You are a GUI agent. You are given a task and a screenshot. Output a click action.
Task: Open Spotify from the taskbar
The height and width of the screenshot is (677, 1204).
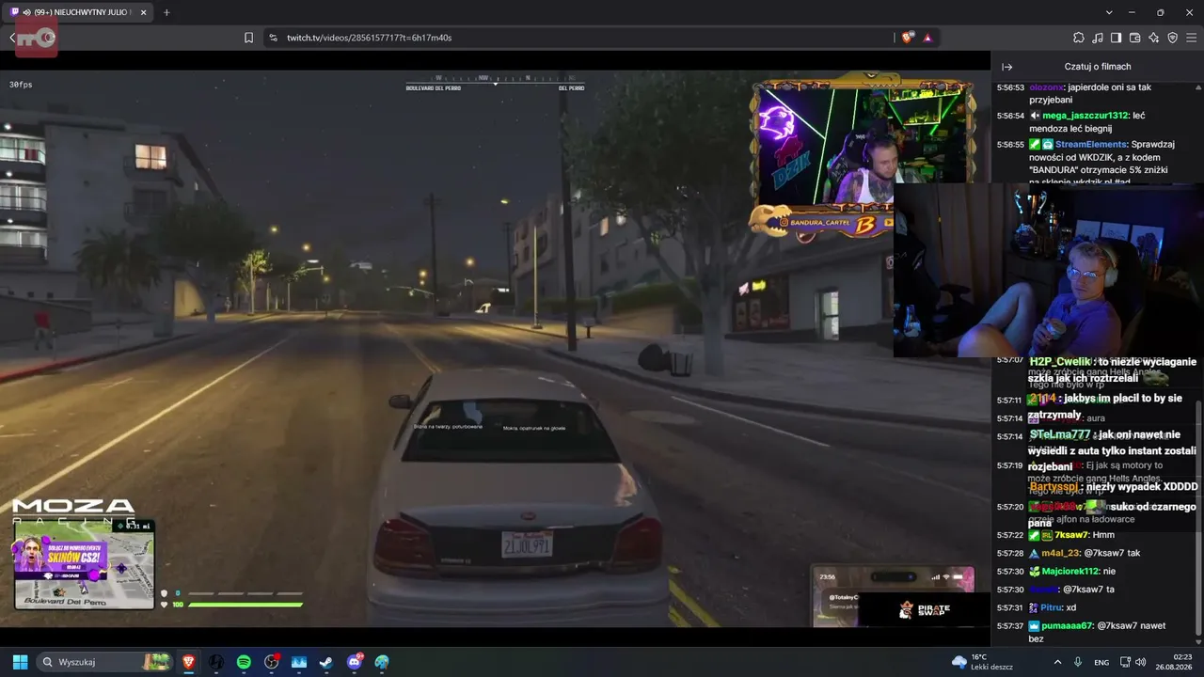pyautogui.click(x=244, y=662)
